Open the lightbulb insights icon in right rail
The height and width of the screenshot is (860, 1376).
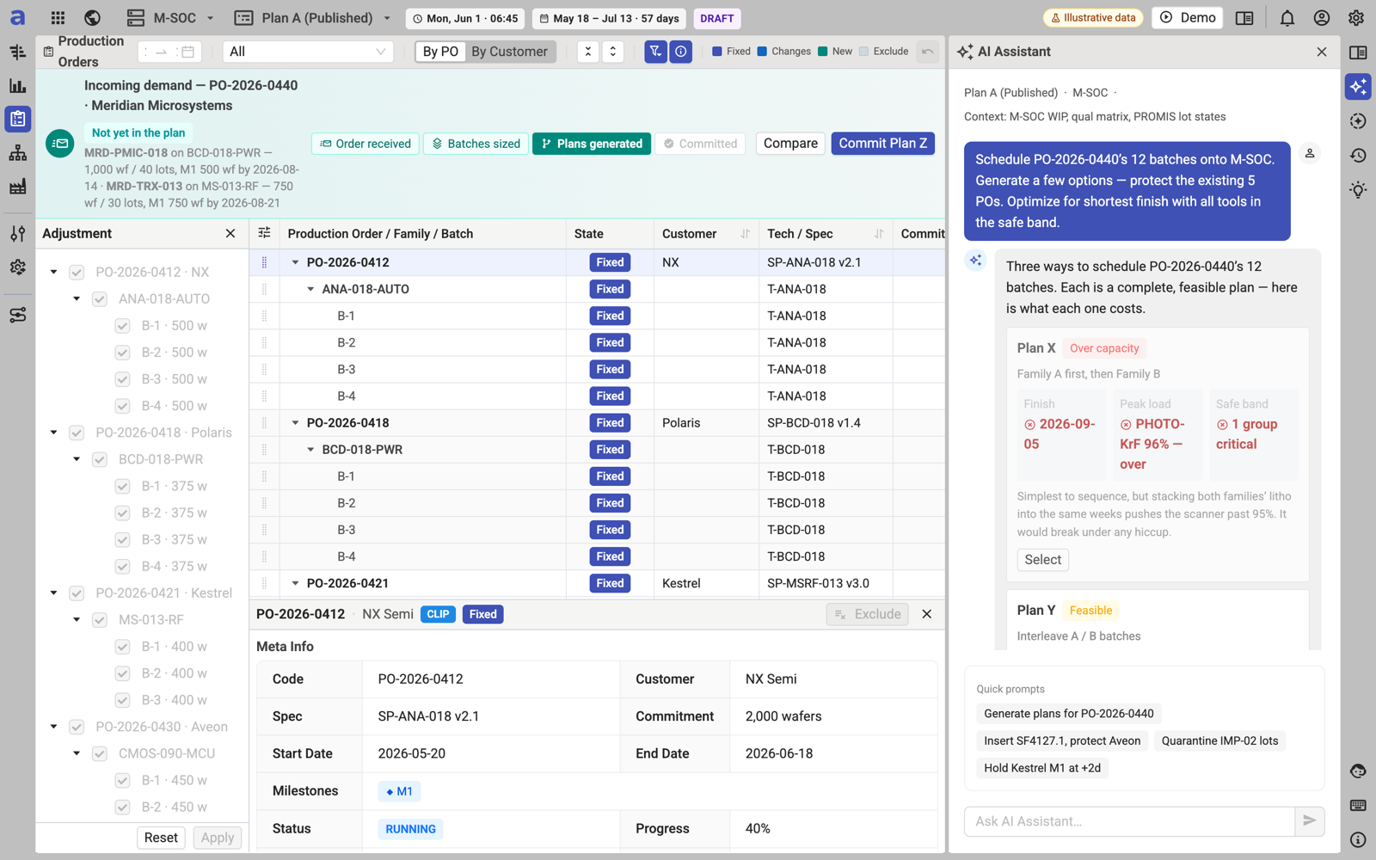pos(1358,190)
